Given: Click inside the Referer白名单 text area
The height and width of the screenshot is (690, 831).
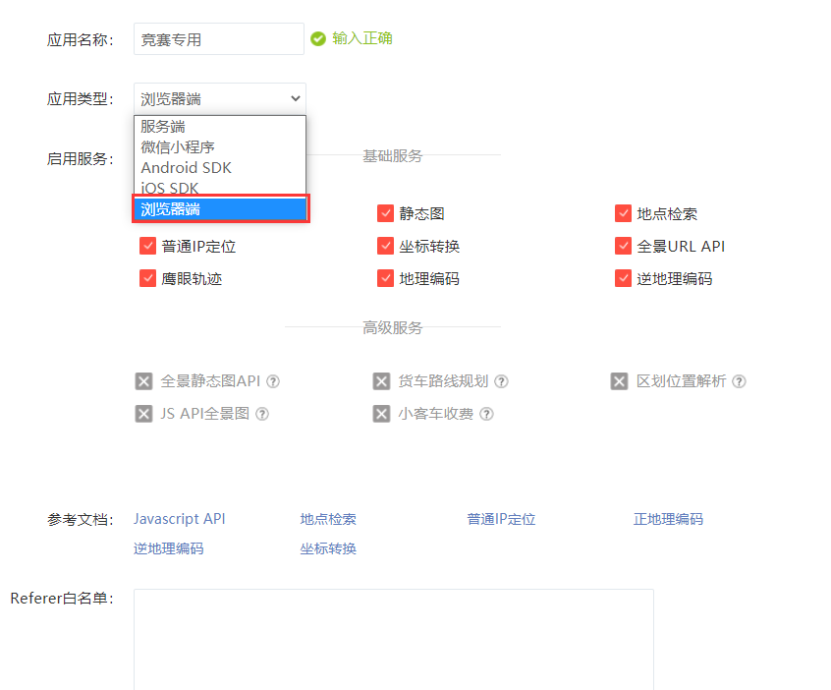Looking at the screenshot, I should pos(394,639).
